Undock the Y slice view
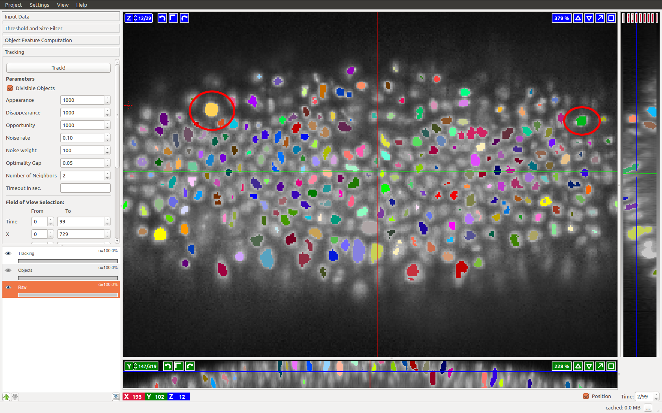The height and width of the screenshot is (413, 662). coord(600,366)
